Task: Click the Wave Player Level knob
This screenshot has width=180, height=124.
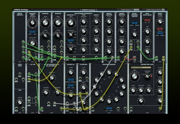Action: click(x=141, y=101)
